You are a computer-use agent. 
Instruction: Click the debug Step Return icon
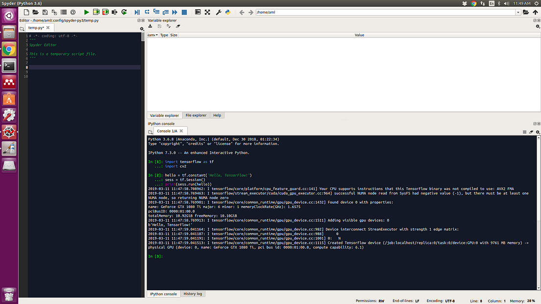click(x=166, y=12)
